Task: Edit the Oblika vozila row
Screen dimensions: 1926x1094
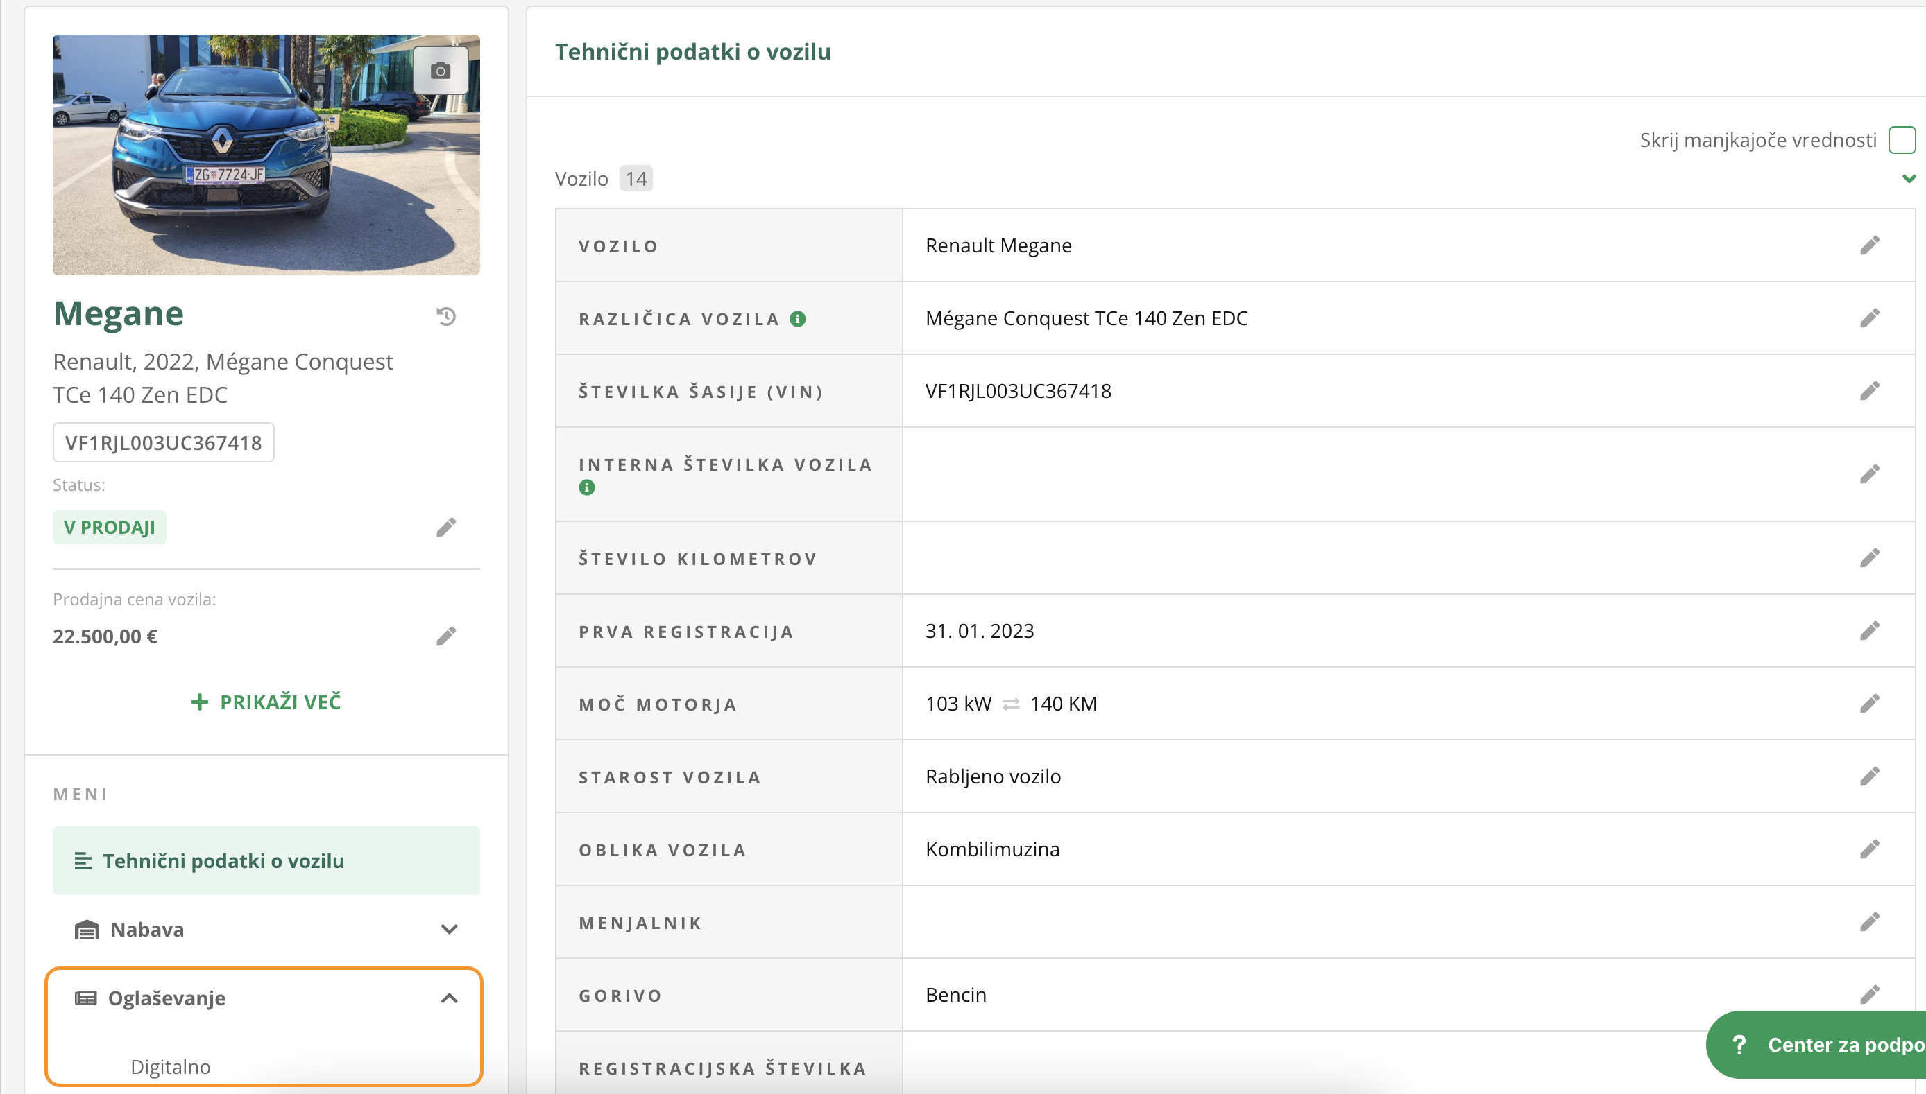Action: 1870,849
